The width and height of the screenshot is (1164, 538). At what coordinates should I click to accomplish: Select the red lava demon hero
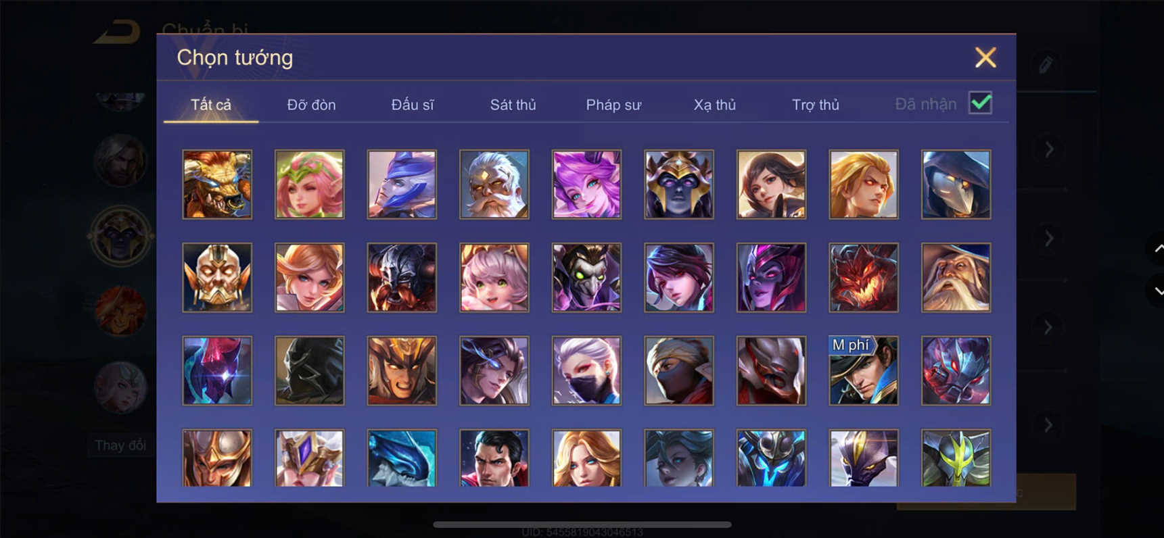pos(864,277)
